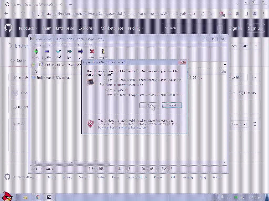
Task: Click the yellow Info icon in 7-Zip toolbar
Action: coord(103,52)
